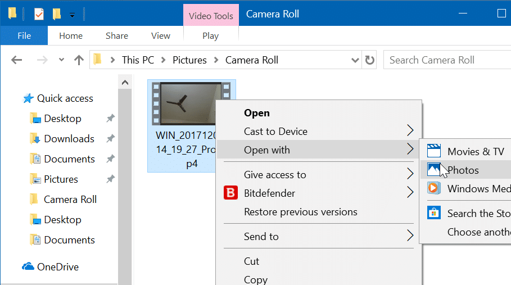Click the pin icon beside pinned Documents
Screen dimensions: 511x285
pos(111,159)
